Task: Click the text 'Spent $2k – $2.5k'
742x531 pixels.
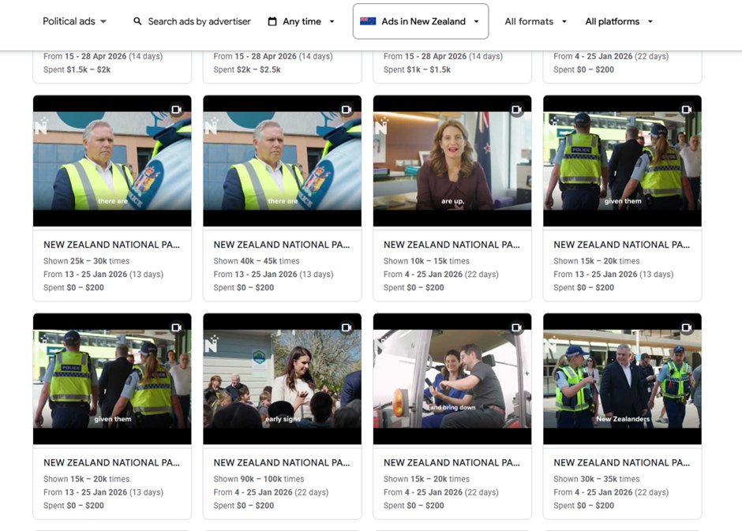Action: tap(247, 69)
